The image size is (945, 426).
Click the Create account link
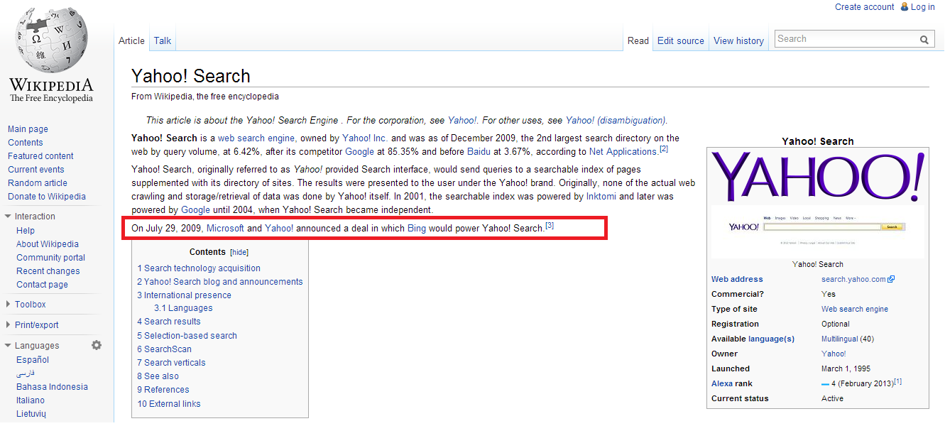click(x=865, y=7)
